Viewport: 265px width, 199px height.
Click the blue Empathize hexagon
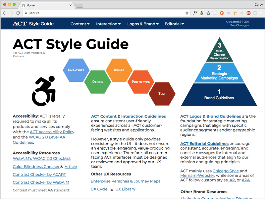[76, 70]
